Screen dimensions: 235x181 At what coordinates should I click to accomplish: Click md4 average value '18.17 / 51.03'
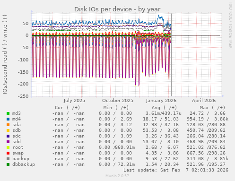tap(161, 119)
